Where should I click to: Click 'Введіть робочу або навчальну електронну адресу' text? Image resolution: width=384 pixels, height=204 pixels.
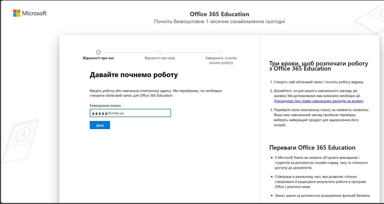click(156, 93)
